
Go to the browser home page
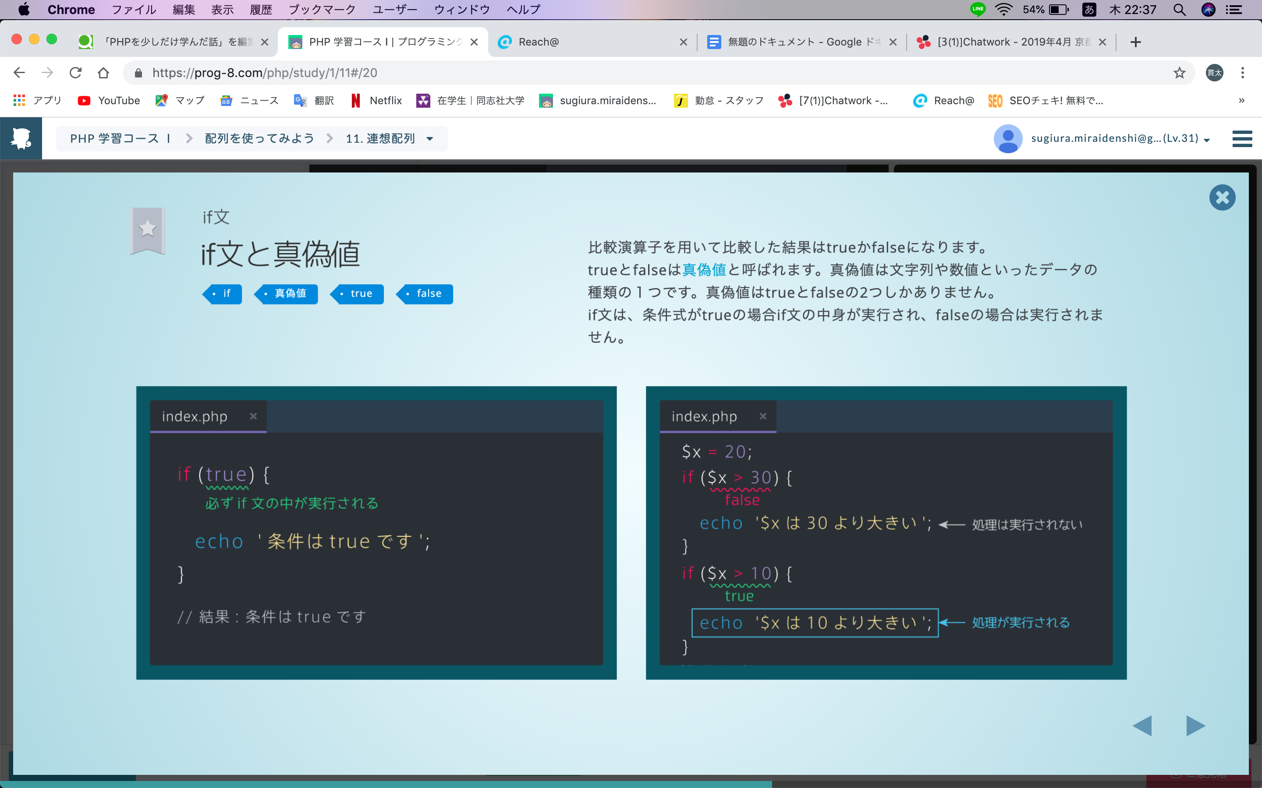click(x=103, y=72)
